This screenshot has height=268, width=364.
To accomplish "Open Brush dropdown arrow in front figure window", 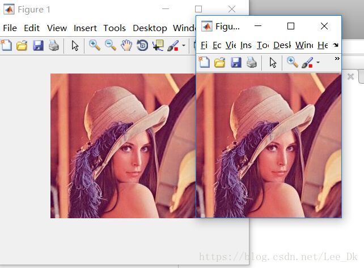I will point(318,62).
